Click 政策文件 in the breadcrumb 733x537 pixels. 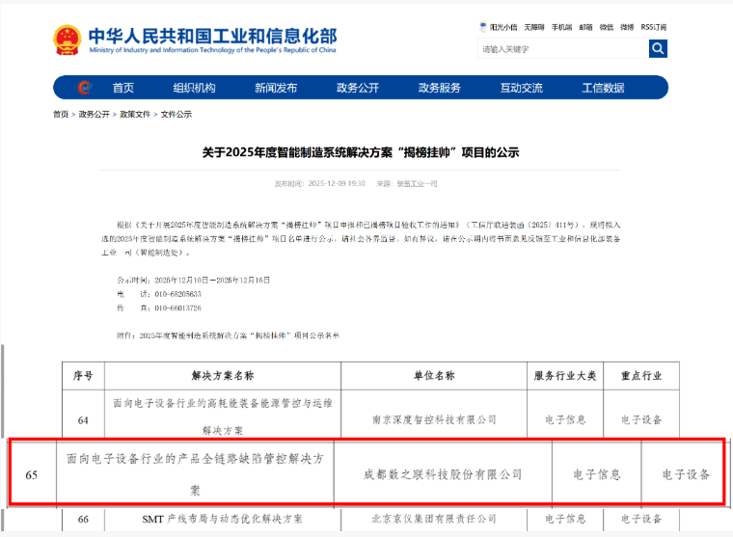pyautogui.click(x=135, y=114)
